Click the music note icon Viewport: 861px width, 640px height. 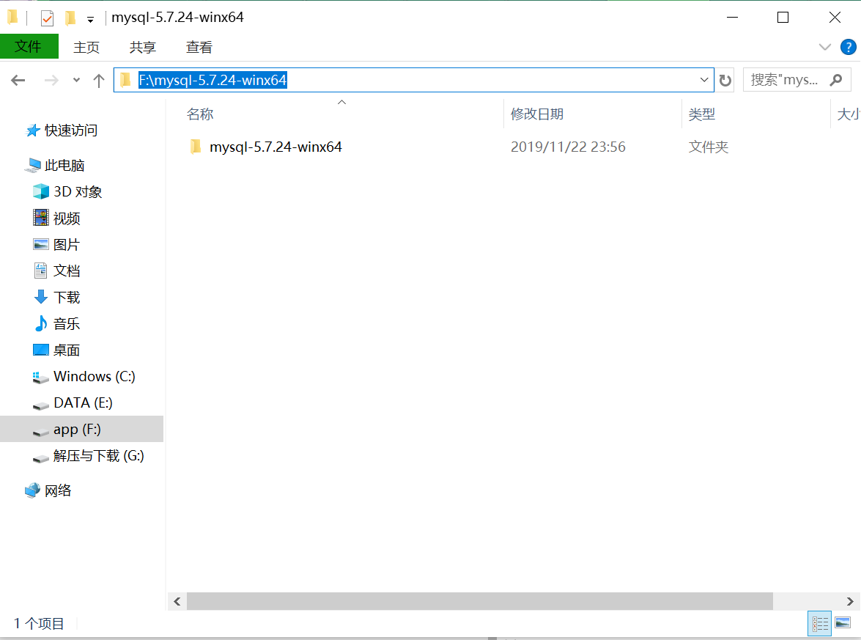41,323
